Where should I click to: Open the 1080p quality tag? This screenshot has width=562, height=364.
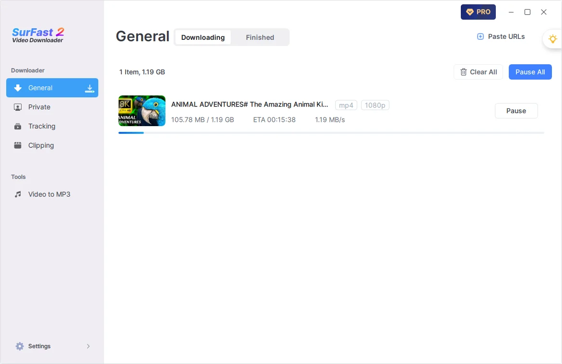click(375, 105)
